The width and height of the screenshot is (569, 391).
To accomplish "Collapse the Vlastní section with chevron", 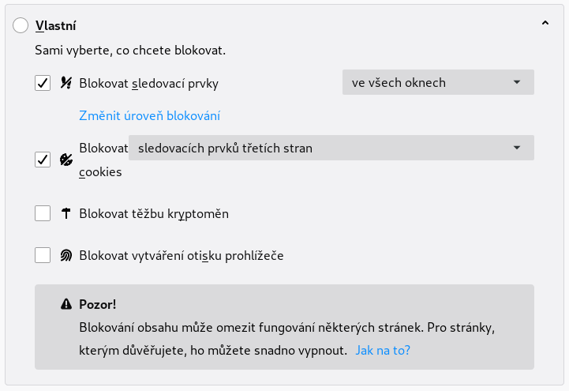I will coord(545,23).
